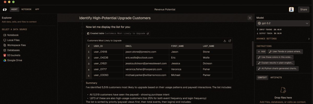
Task: Open the gpt-5.2 model dropdown
Action: pos(283,23)
